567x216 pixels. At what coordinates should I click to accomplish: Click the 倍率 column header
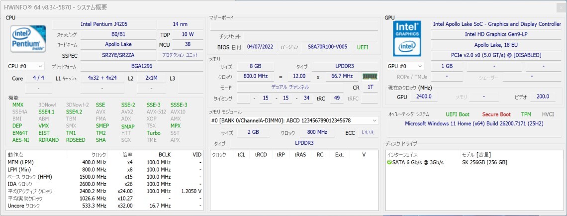tap(128, 154)
